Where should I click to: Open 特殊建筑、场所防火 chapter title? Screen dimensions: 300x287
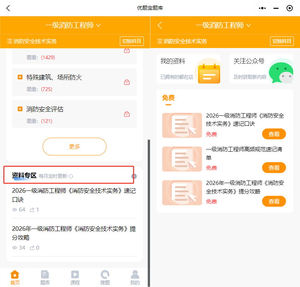(54, 77)
